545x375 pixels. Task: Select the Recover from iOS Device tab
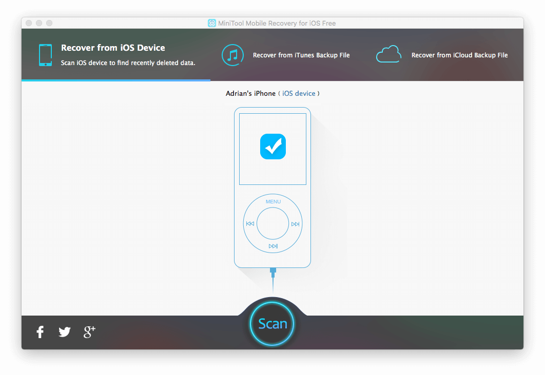[116, 55]
